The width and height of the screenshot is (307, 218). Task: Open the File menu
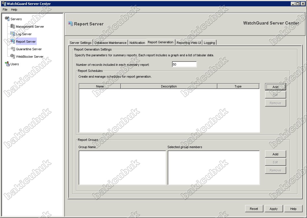5,10
